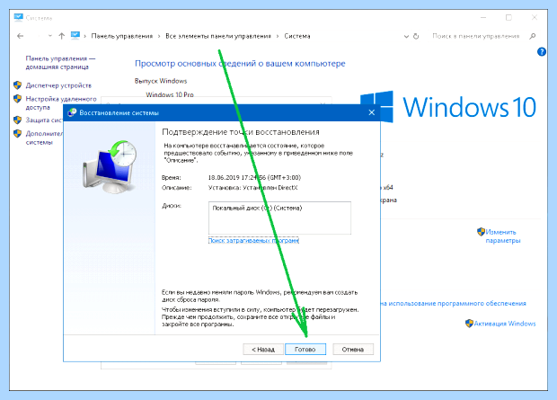The width and height of the screenshot is (557, 400).
Task: Click the refresh icon in address bar
Action: 416,36
